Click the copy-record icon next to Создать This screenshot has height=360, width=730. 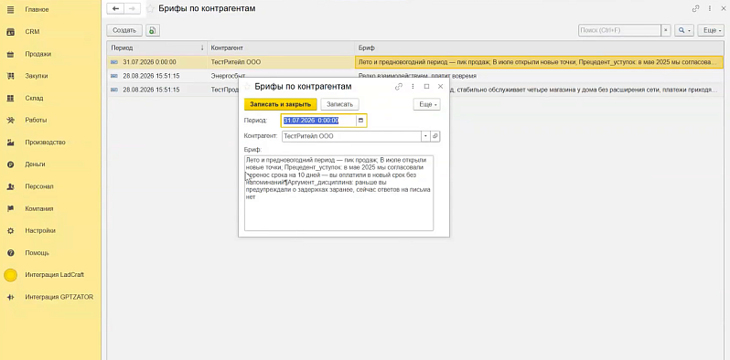click(153, 30)
